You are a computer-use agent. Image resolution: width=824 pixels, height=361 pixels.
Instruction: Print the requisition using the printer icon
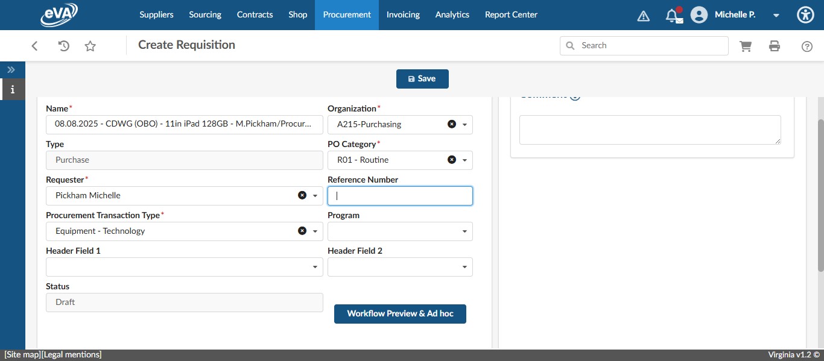click(x=775, y=45)
